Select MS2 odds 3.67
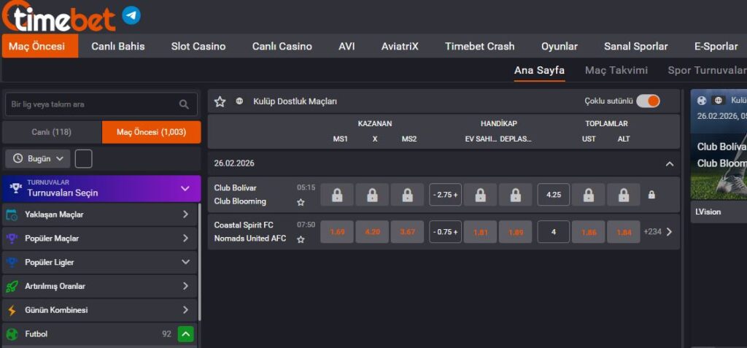 point(407,232)
